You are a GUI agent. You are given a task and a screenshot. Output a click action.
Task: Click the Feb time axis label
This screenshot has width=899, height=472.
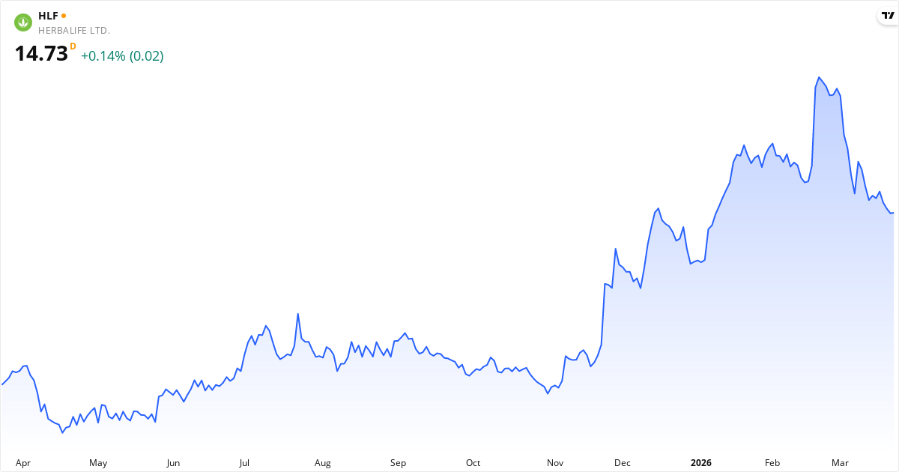[x=772, y=463]
